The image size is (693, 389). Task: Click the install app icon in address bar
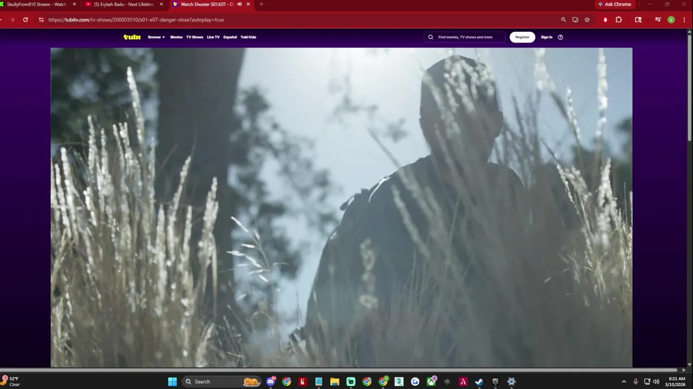click(x=575, y=19)
